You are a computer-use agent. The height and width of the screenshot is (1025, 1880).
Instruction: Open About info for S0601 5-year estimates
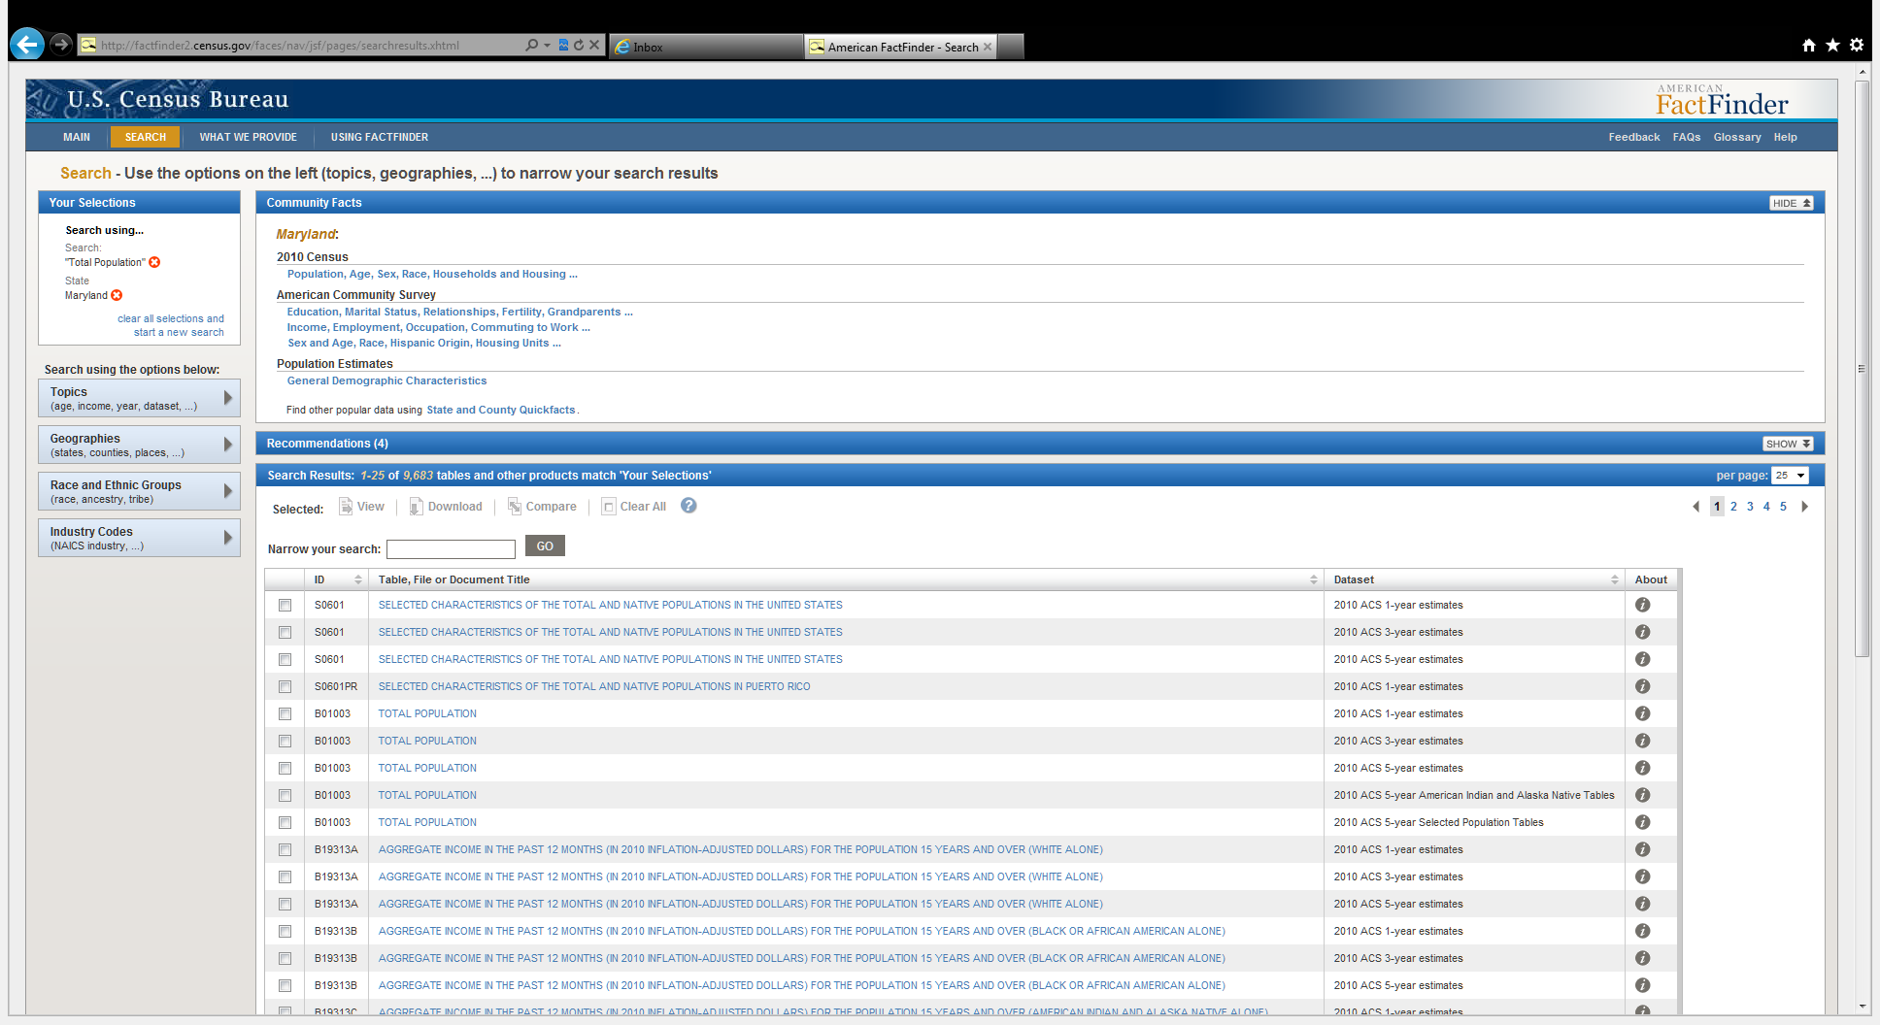click(1642, 659)
